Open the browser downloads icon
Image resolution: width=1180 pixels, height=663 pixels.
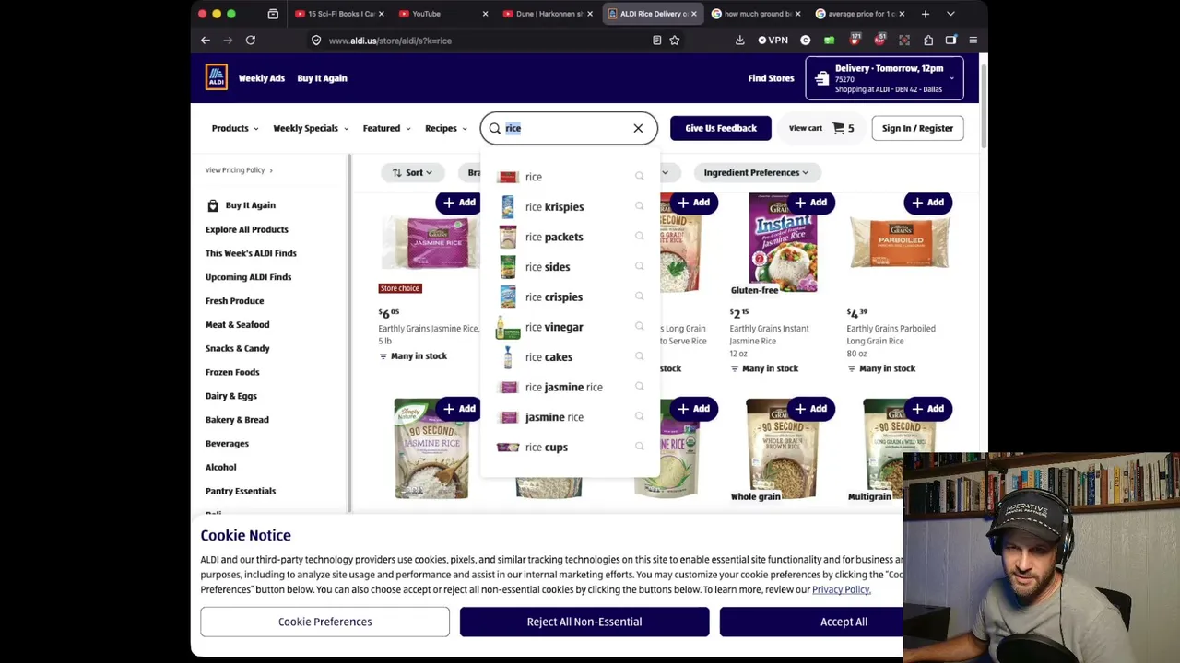pos(739,40)
